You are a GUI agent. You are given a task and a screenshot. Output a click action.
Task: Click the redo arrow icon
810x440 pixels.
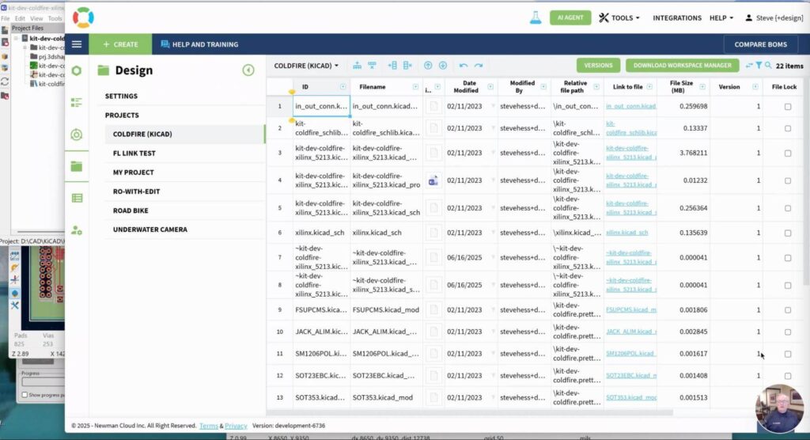point(479,66)
